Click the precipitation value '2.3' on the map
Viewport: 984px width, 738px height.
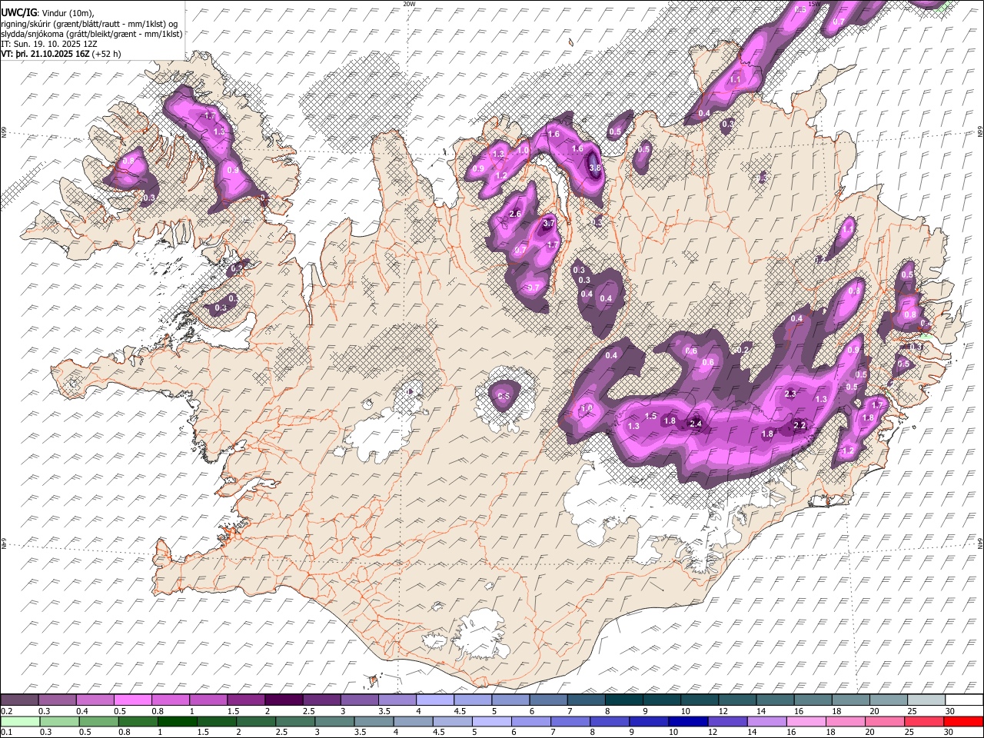[x=790, y=394]
